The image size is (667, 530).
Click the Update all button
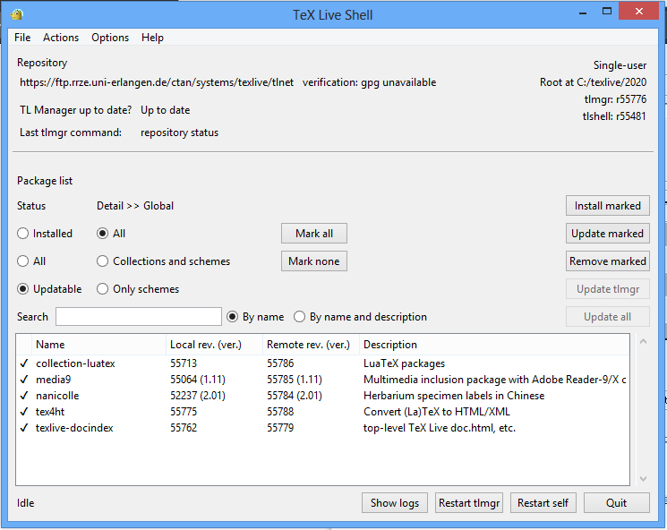[607, 317]
